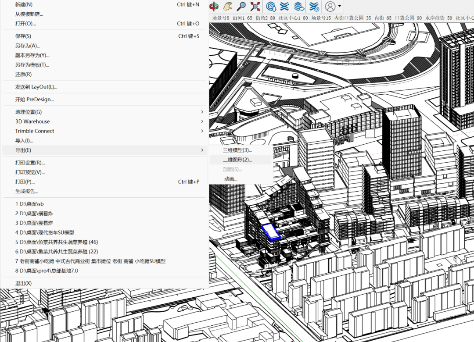The height and width of the screenshot is (342, 474).
Task: Switch to the 水岸商街 50 scene tab
Action: tap(438, 18)
